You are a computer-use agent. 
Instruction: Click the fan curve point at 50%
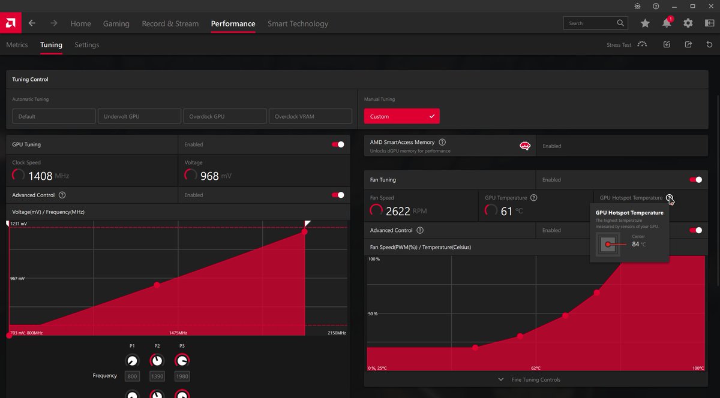[565, 315]
